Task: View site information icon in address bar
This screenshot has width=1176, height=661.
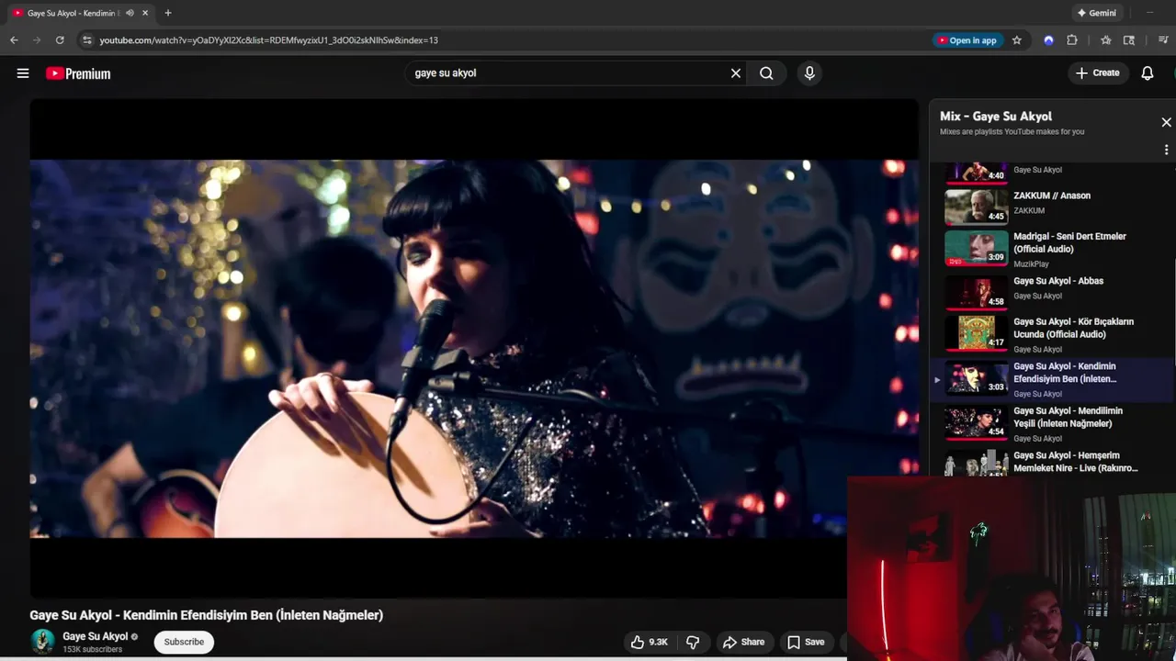Action: (x=87, y=40)
